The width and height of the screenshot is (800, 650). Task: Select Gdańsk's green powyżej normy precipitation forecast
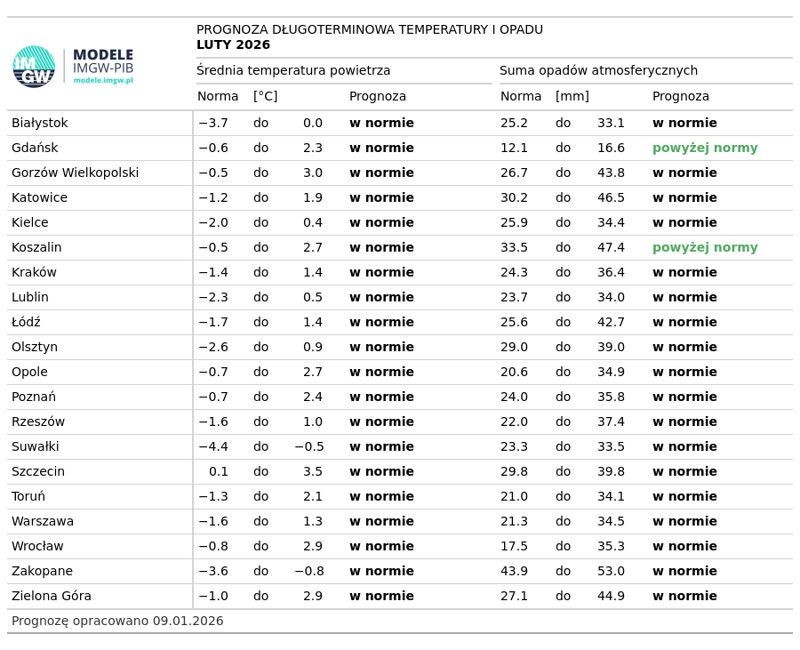click(705, 148)
